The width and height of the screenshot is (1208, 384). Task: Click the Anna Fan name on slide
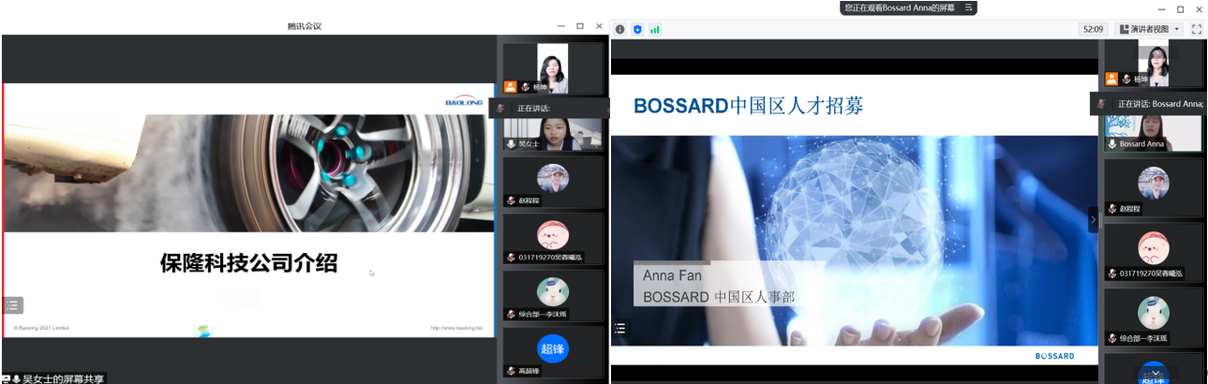point(672,275)
